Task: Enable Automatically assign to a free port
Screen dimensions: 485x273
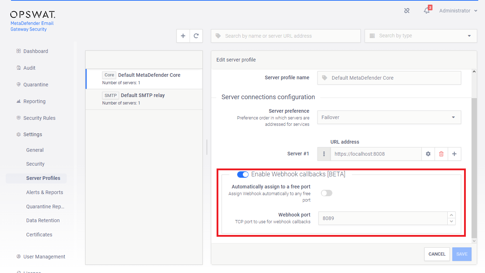Action: (327, 193)
